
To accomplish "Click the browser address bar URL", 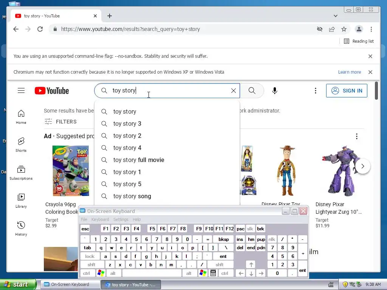I will tap(130, 29).
